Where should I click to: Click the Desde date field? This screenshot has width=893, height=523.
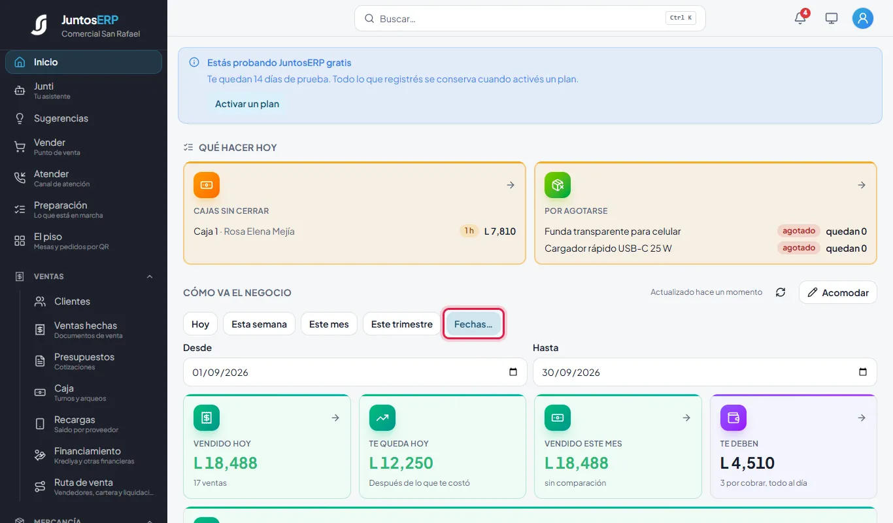point(355,372)
